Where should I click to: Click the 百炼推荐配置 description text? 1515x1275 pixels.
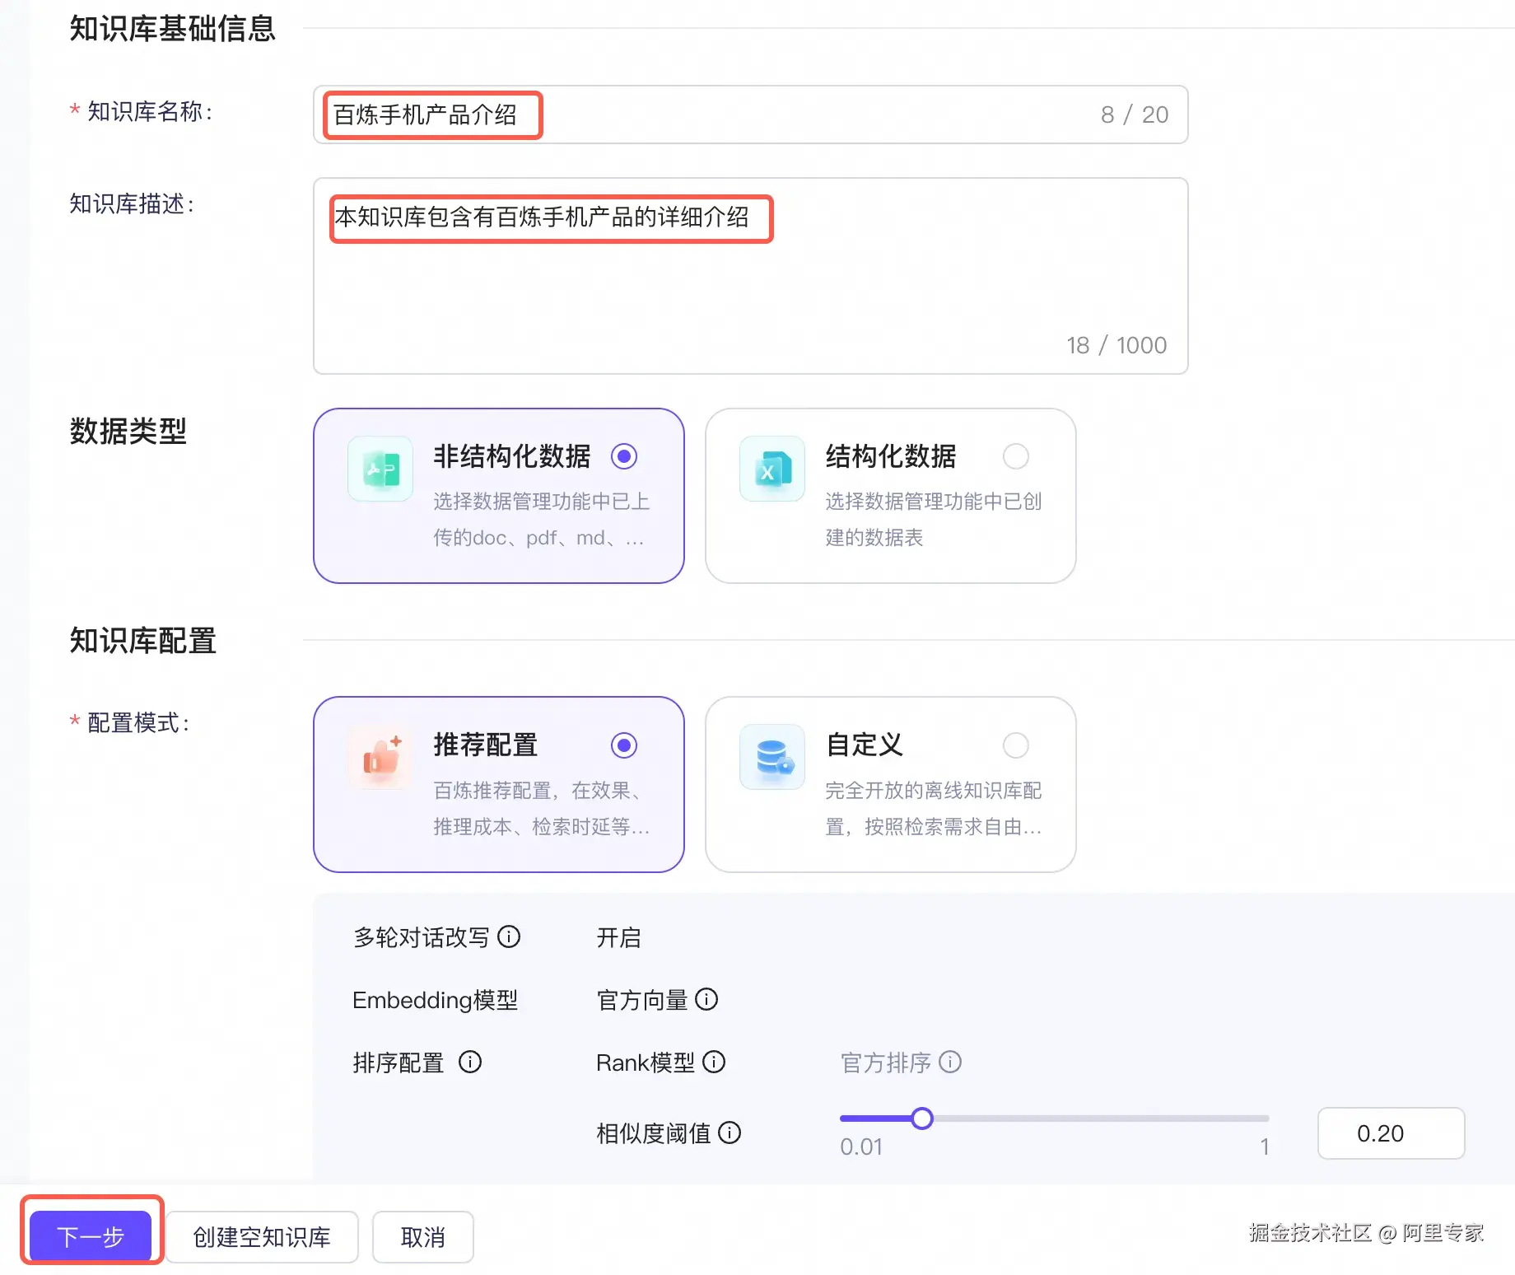[542, 808]
